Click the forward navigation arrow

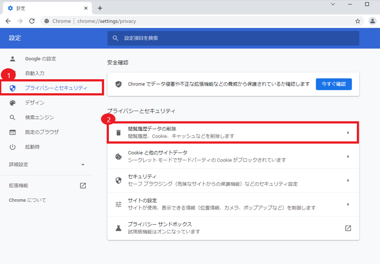click(20, 21)
